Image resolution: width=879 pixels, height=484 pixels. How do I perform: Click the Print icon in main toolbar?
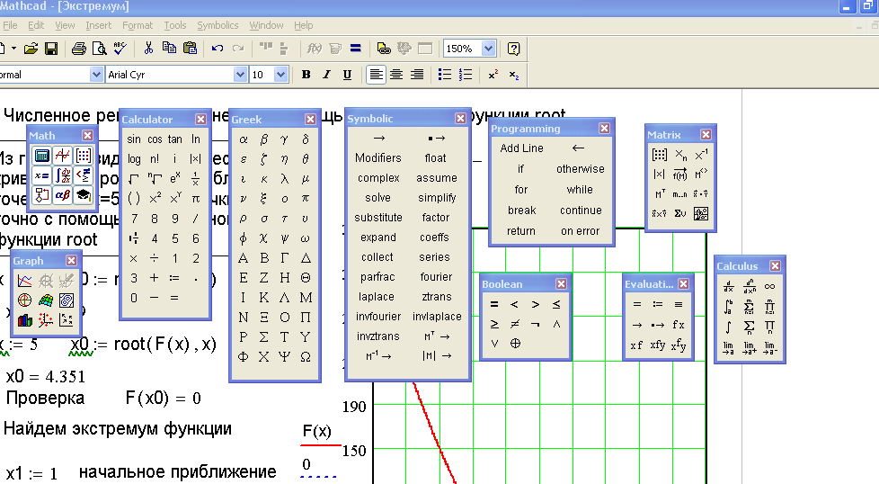tap(78, 49)
